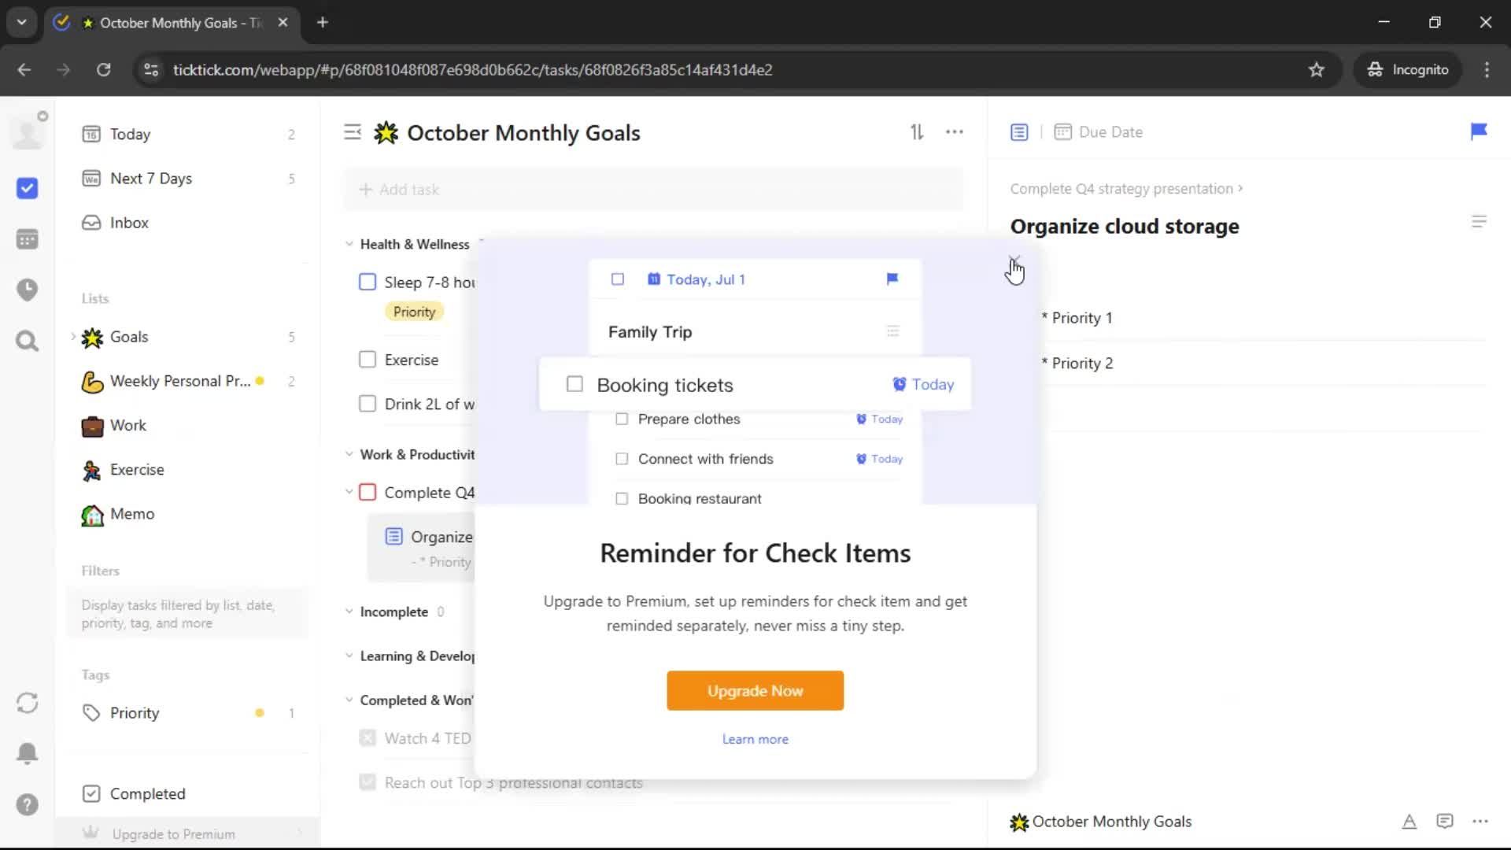Open the Calendar view icon in sidebar

pyautogui.click(x=27, y=239)
